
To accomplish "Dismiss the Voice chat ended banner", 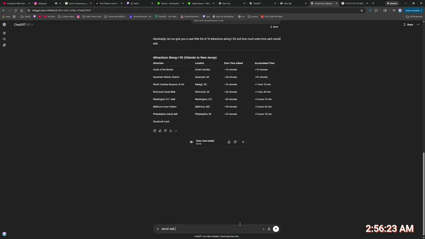I will pyautogui.click(x=243, y=142).
